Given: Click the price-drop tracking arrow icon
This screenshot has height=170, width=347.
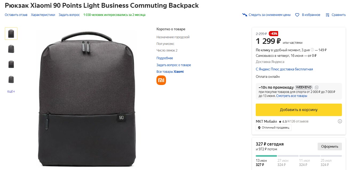Looking at the screenshot, I should pos(245,15).
